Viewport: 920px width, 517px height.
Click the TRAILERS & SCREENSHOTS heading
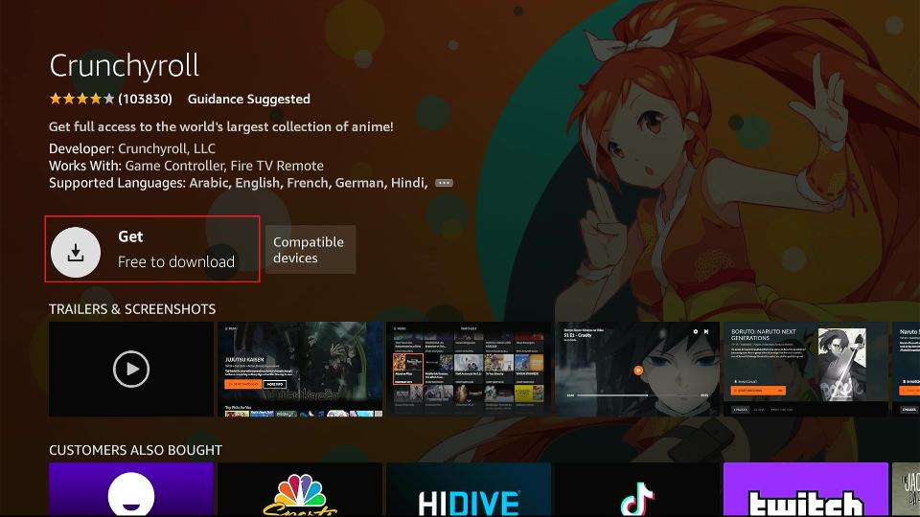(x=132, y=309)
